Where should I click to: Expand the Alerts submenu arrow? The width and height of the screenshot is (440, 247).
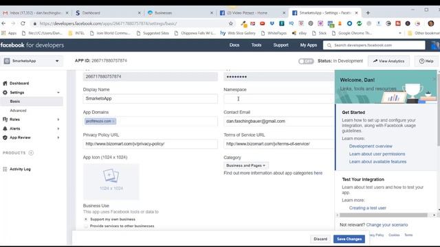tap(58, 128)
